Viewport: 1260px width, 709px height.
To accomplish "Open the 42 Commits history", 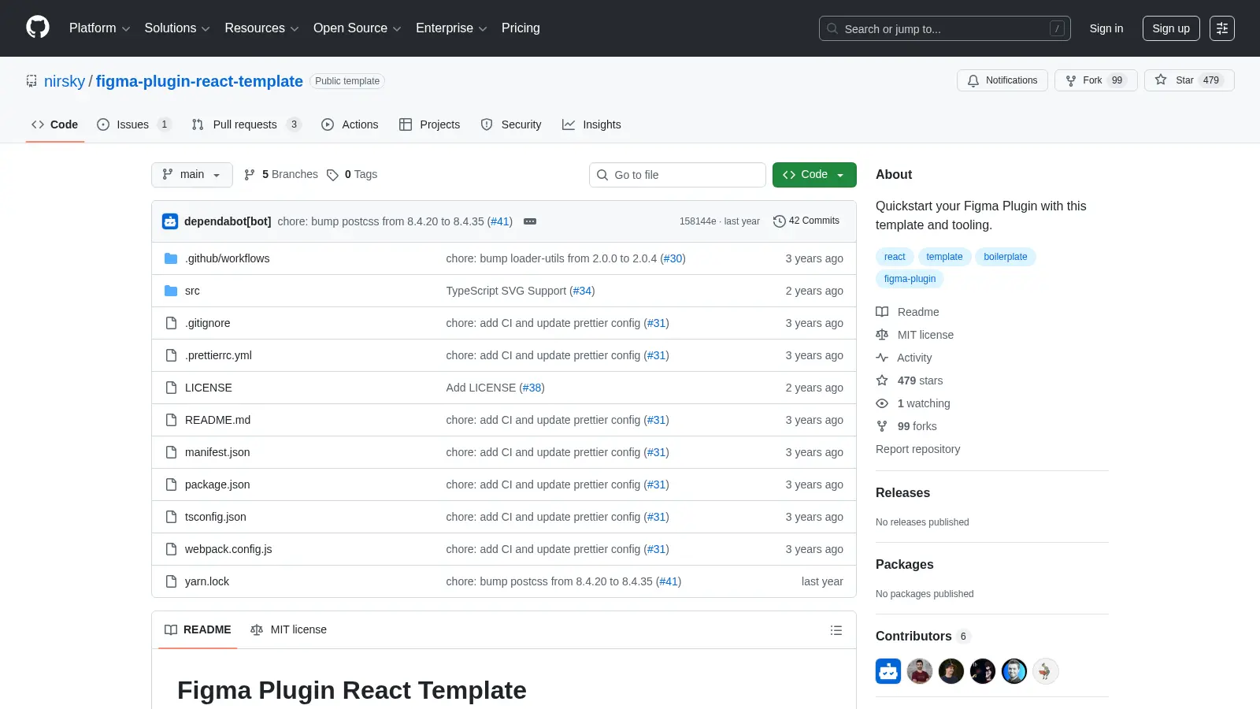I will tap(806, 221).
